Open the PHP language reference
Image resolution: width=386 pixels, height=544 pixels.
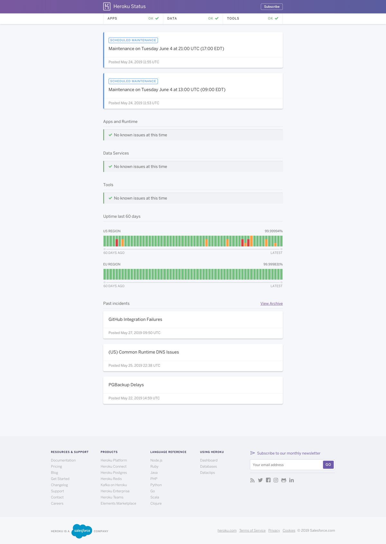pos(154,479)
